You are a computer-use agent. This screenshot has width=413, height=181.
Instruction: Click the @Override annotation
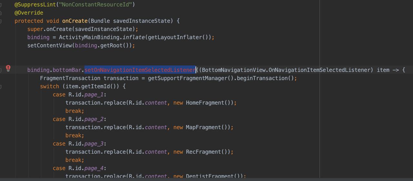[x=29, y=13]
